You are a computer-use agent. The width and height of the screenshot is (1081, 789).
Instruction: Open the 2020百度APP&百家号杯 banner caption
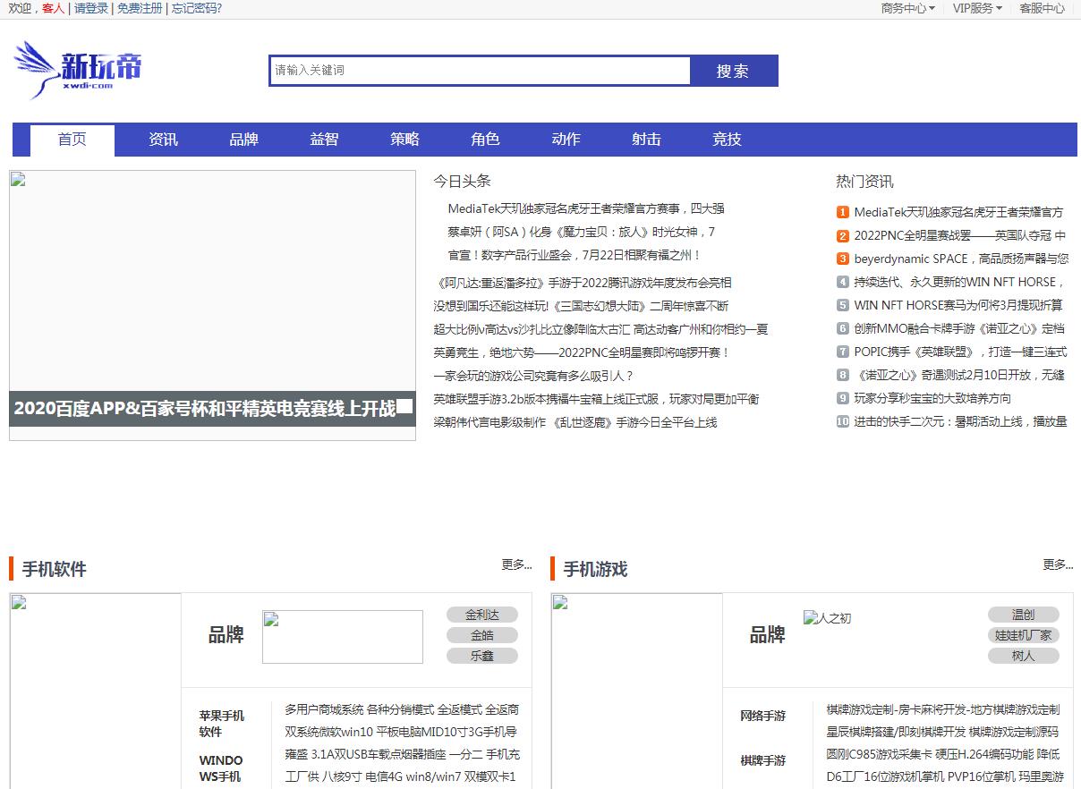click(205, 409)
